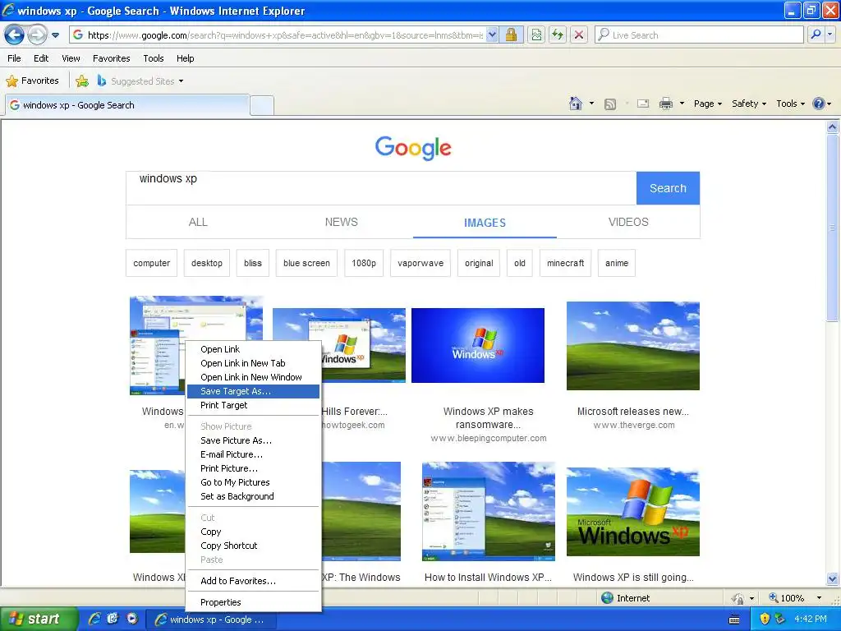Click the Add to Favorites Bar icon

[82, 81]
